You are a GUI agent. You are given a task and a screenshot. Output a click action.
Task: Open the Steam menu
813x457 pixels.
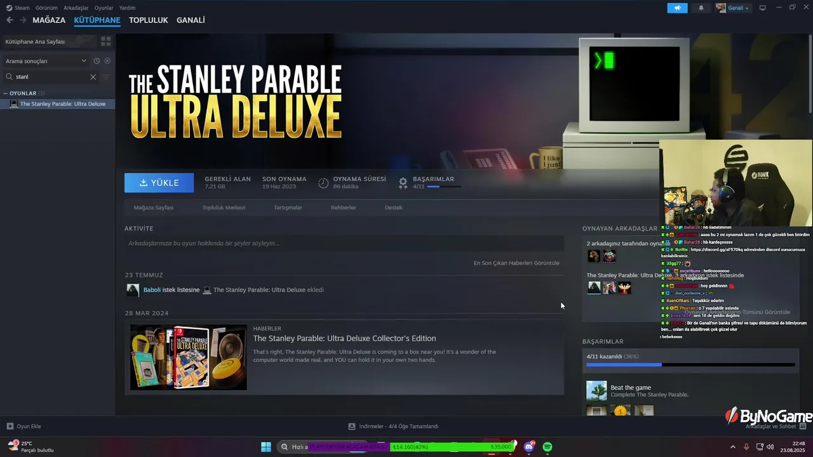(x=18, y=8)
